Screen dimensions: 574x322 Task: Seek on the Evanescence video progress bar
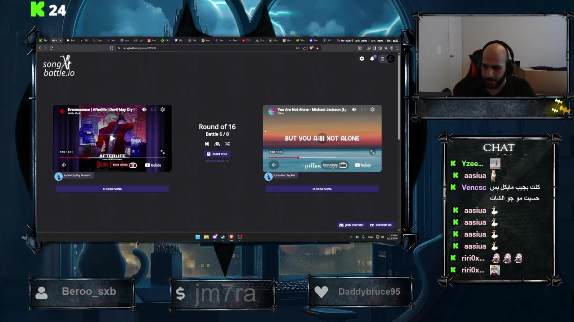(112, 157)
